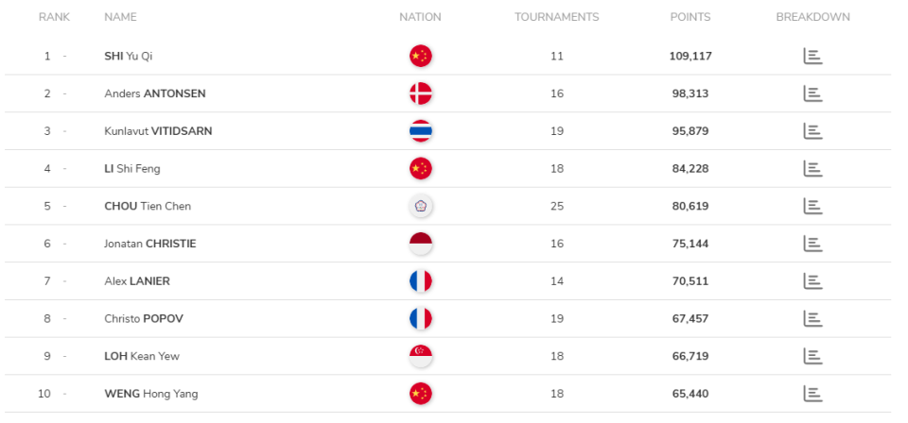Open breakdown icon for Chou Tien Chen

[812, 206]
